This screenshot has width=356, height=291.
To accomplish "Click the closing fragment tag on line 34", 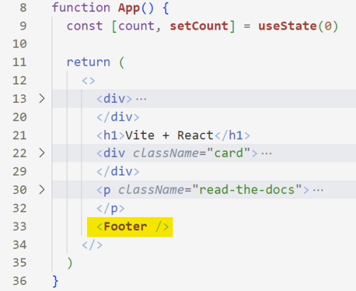I will [92, 245].
